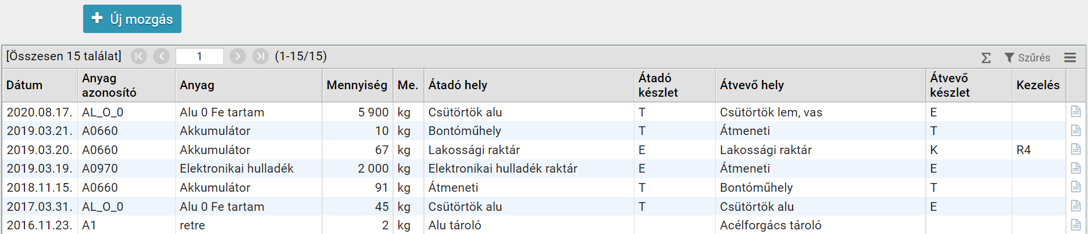The image size is (1088, 234).
Task: Open document icon for 2017.03.31. row
Action: [1076, 206]
